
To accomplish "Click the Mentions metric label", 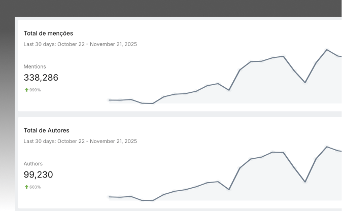I will coord(35,66).
